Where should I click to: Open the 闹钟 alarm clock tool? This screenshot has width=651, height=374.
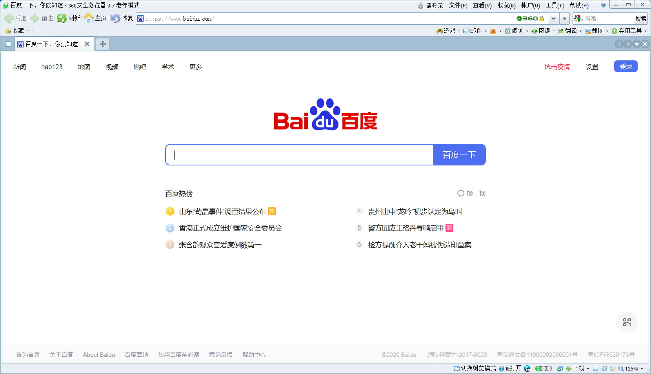pyautogui.click(x=514, y=31)
